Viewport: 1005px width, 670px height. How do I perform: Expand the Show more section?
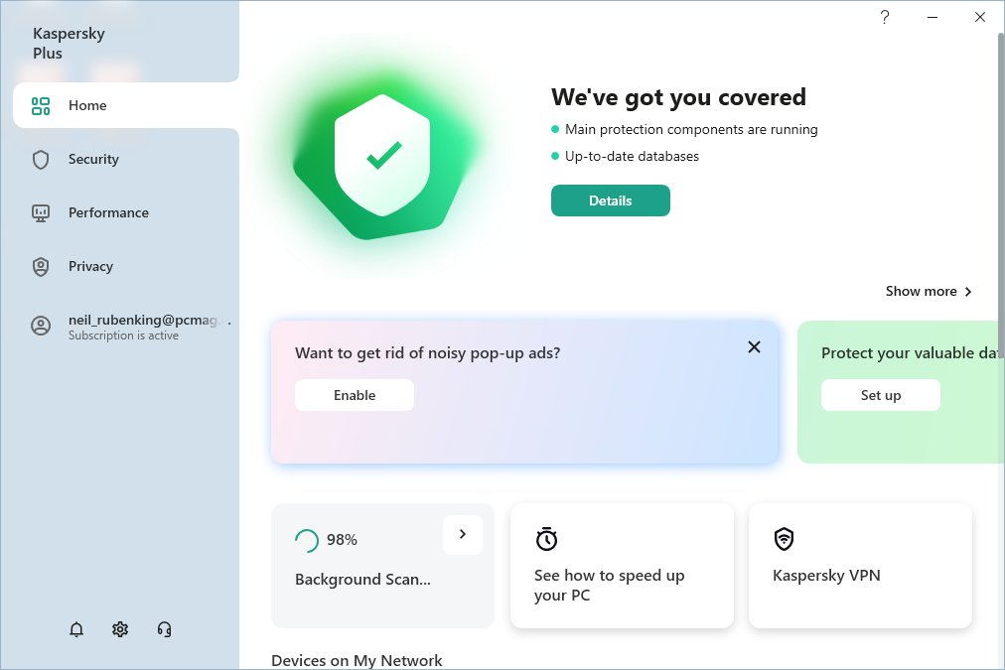pyautogui.click(x=928, y=291)
